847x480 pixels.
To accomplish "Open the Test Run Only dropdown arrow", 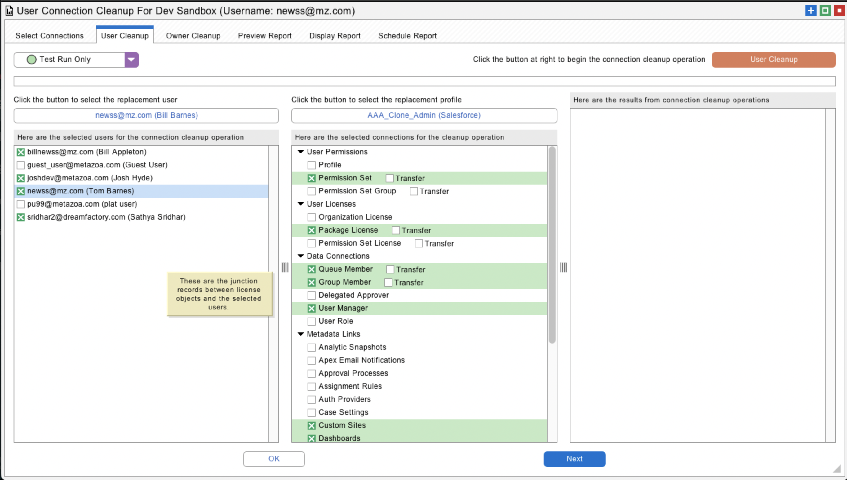I will click(131, 60).
